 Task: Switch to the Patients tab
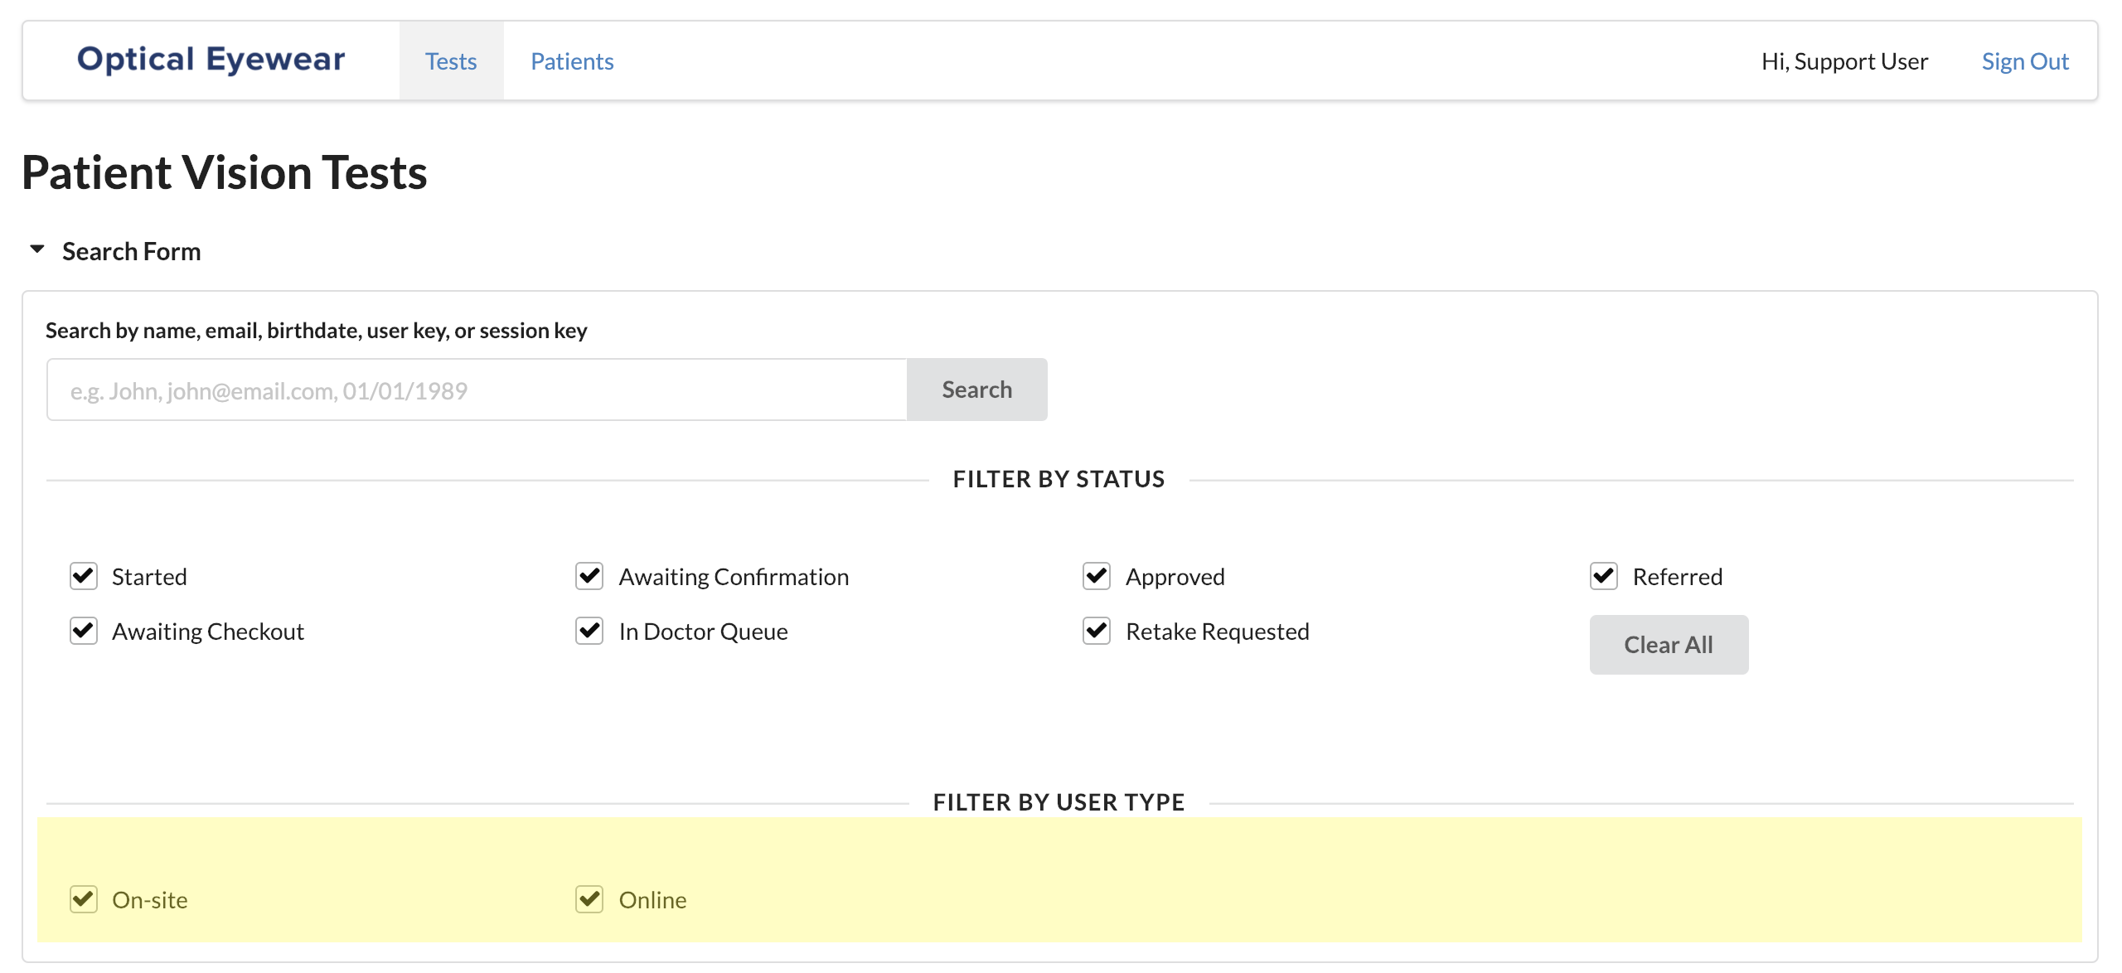(572, 61)
